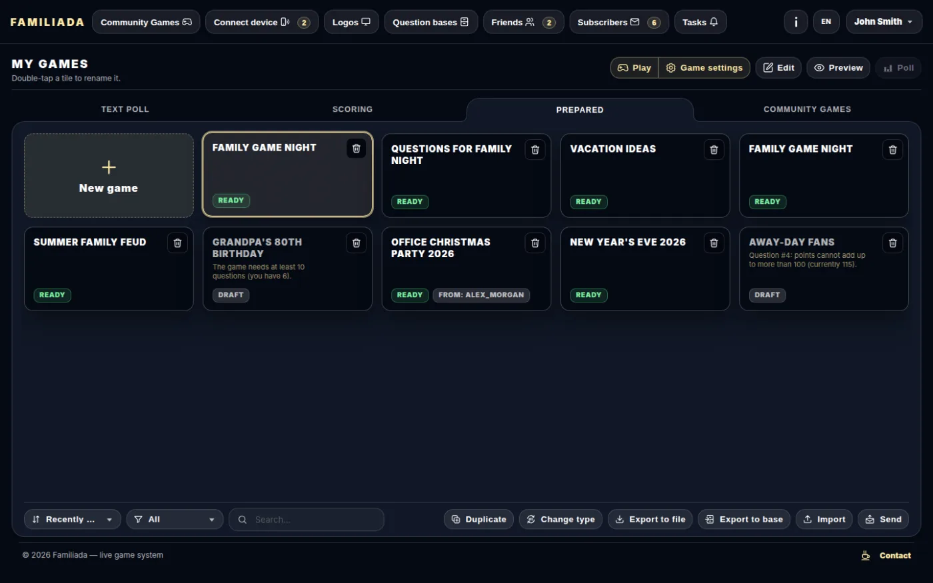Delete New Year's Eve 2026 game
933x583 pixels.
pyautogui.click(x=714, y=243)
